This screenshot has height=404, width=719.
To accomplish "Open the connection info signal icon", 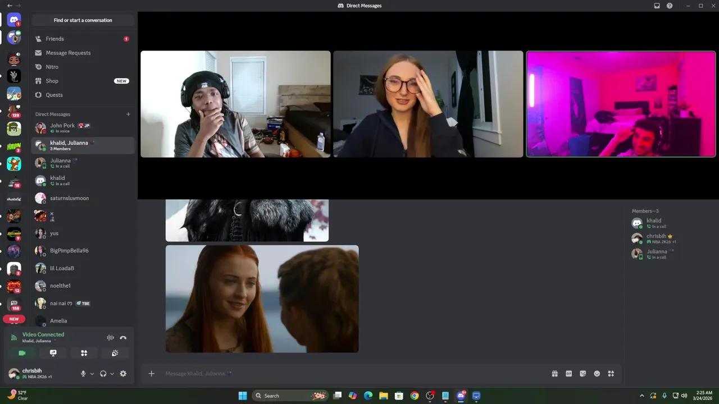I will [x=14, y=337].
